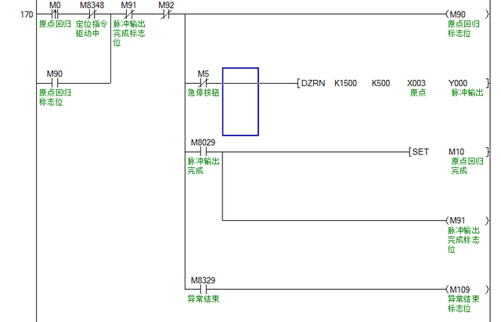
Task: Select the M8029 normally-open contact
Action: pos(204,152)
